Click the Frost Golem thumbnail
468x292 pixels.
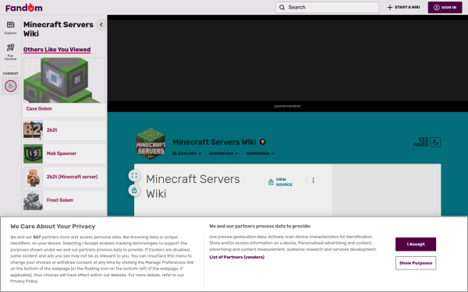33,201
